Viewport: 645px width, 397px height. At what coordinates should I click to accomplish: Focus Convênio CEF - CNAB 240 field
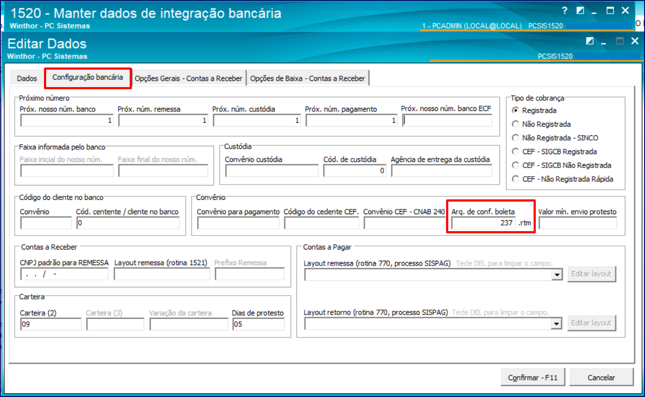point(405,223)
